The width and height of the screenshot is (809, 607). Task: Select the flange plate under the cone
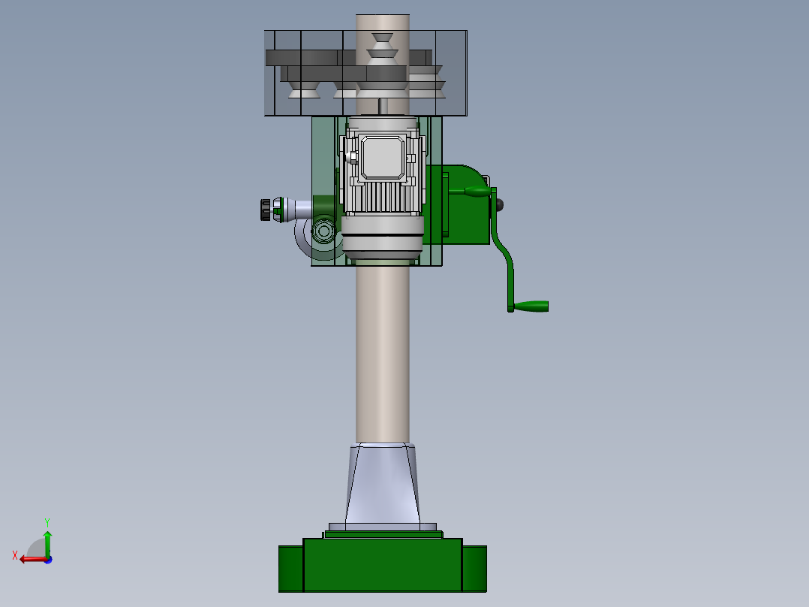382,527
